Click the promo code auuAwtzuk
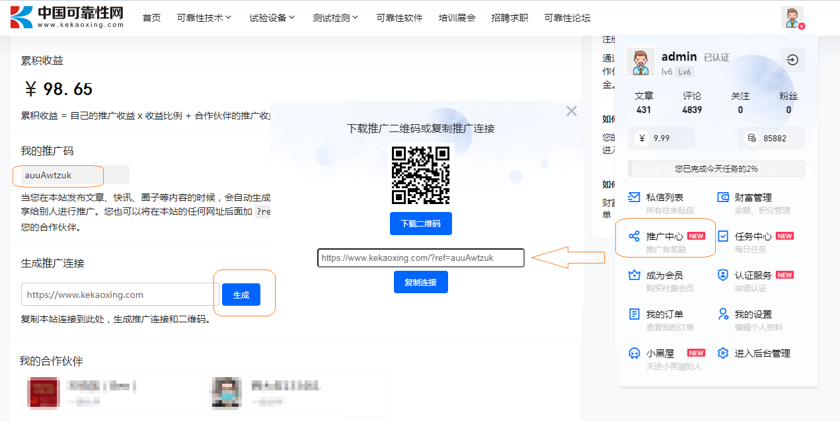The width and height of the screenshot is (840, 422). tap(48, 175)
